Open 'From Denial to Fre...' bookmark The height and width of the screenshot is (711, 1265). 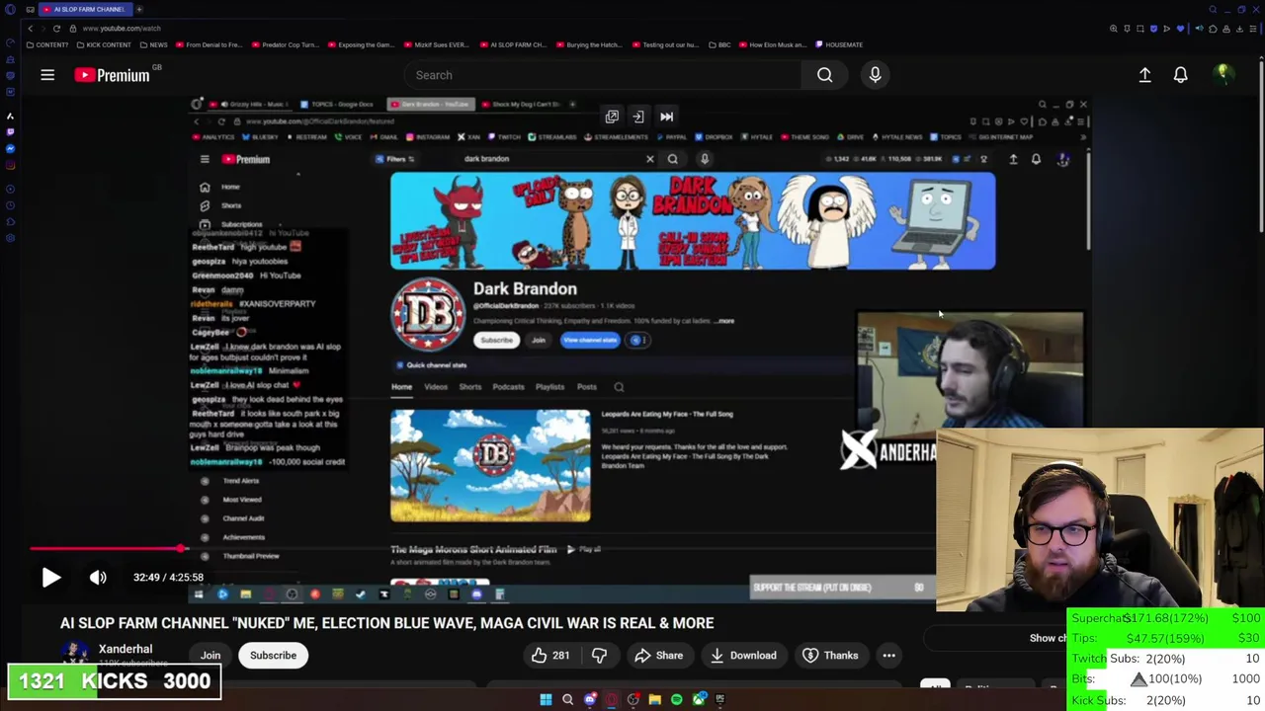coord(208,44)
